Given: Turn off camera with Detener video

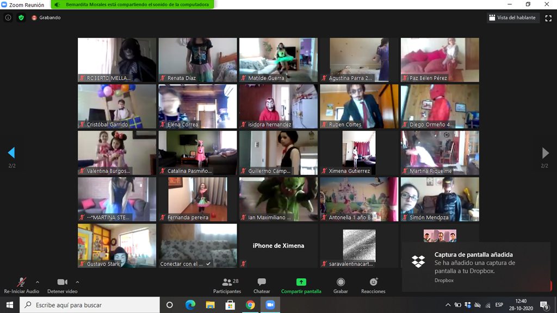Looking at the screenshot, I should [x=62, y=283].
